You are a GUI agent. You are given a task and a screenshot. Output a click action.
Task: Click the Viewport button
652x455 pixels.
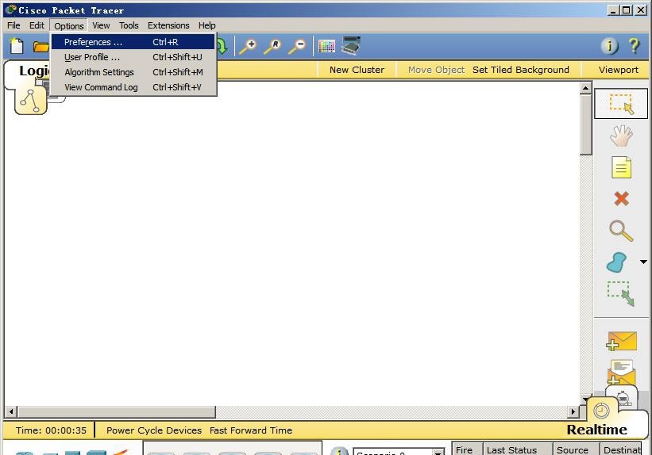pyautogui.click(x=619, y=70)
